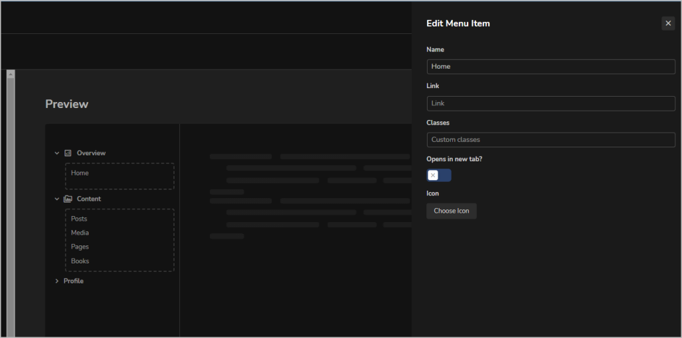Expand the Profile section chevron

click(x=57, y=281)
